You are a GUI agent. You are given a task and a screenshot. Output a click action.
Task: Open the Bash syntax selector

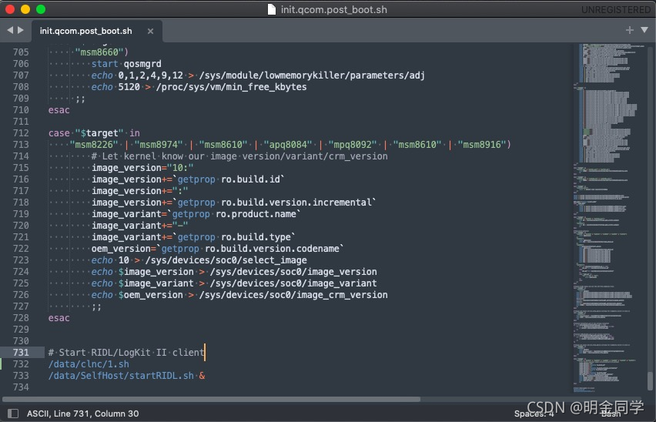coord(611,414)
